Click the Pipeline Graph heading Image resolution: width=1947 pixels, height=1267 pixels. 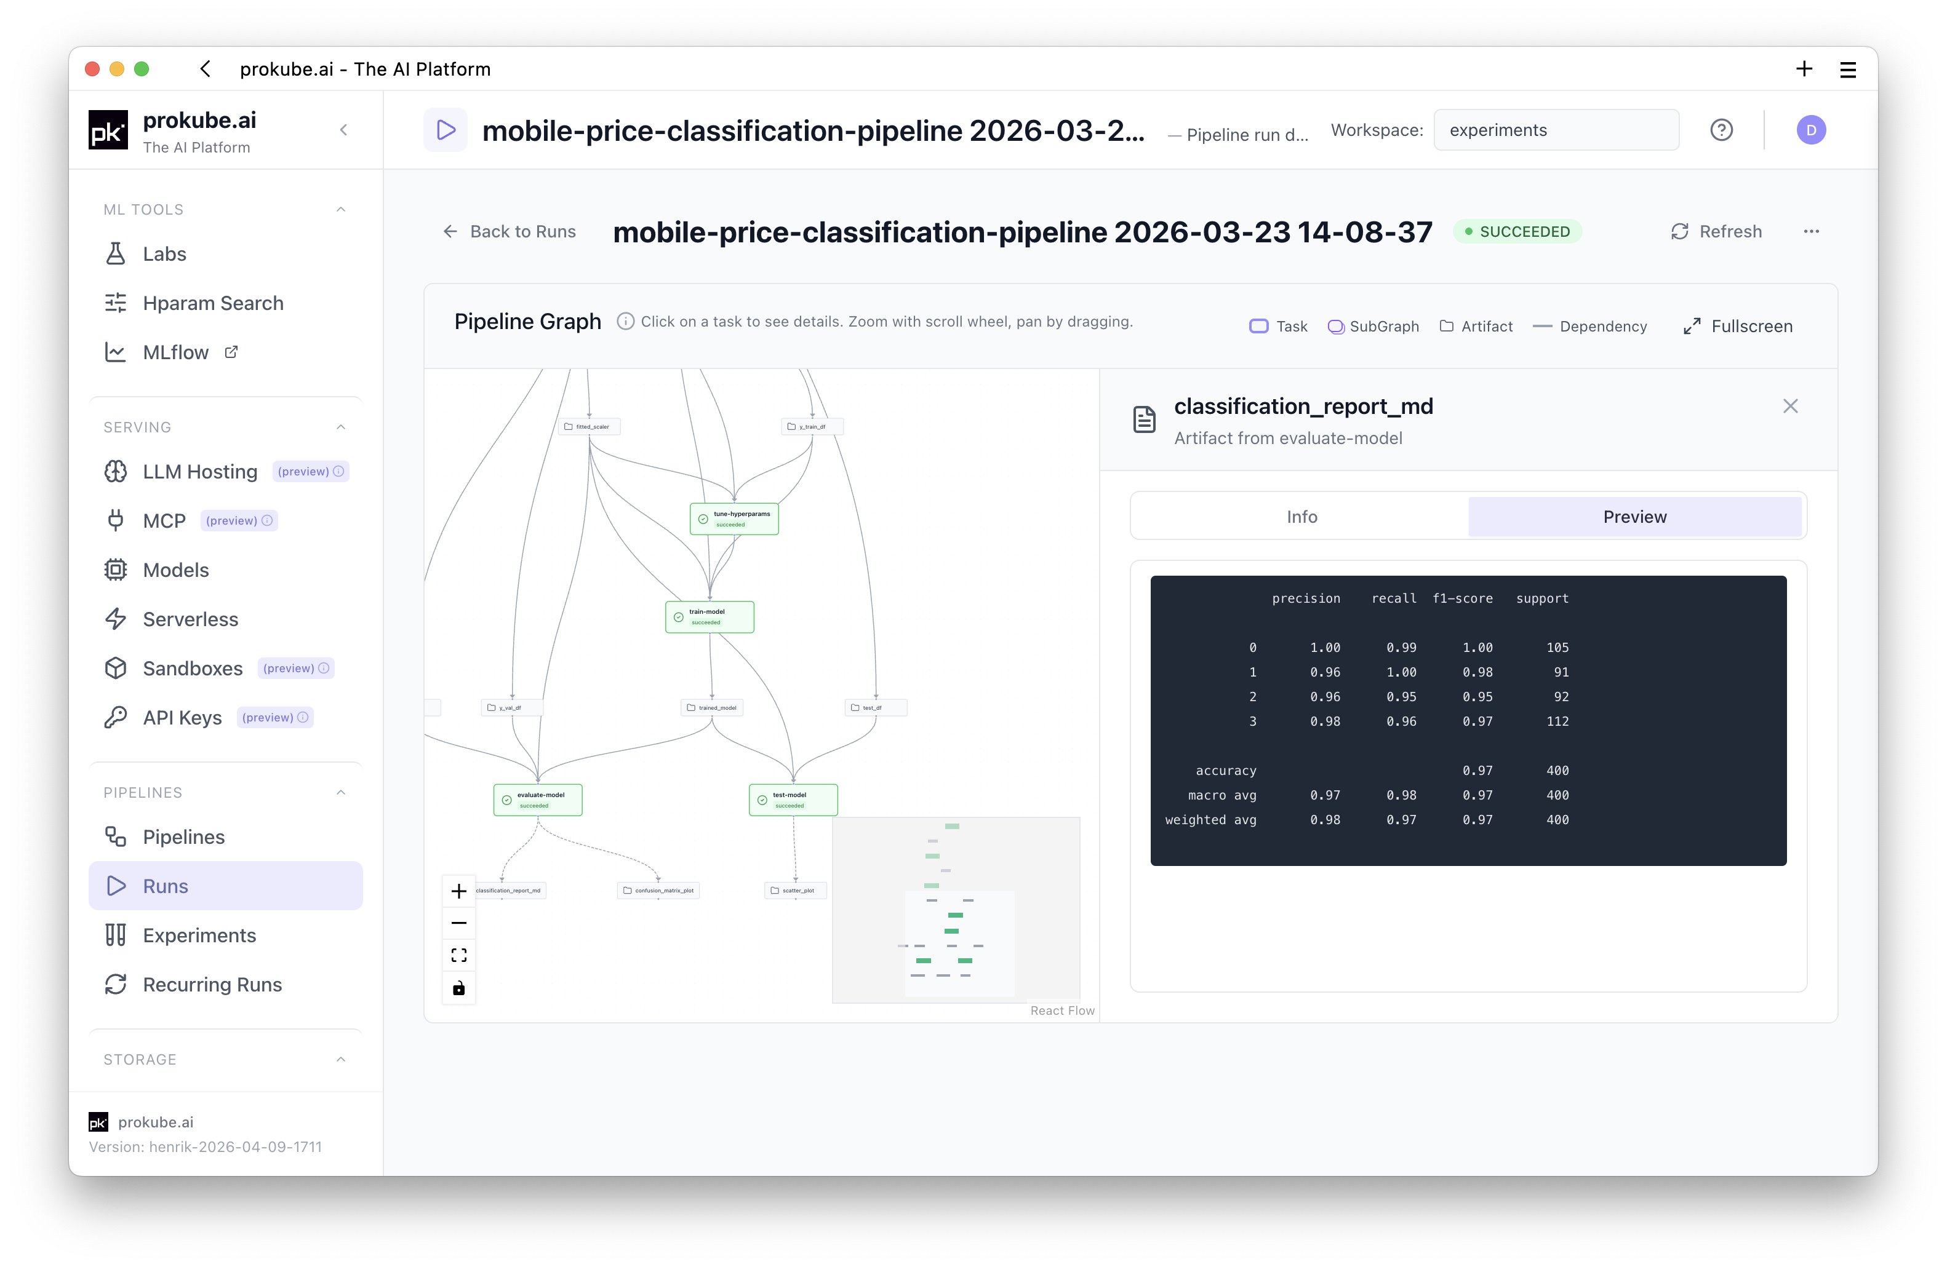click(x=527, y=321)
